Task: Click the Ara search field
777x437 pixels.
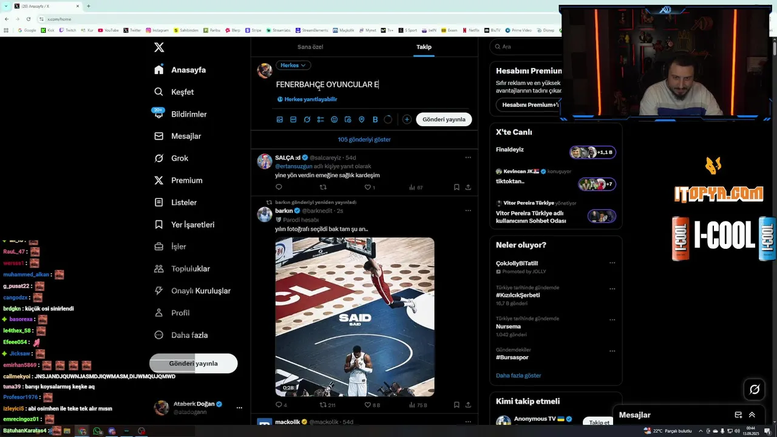Action: point(525,47)
